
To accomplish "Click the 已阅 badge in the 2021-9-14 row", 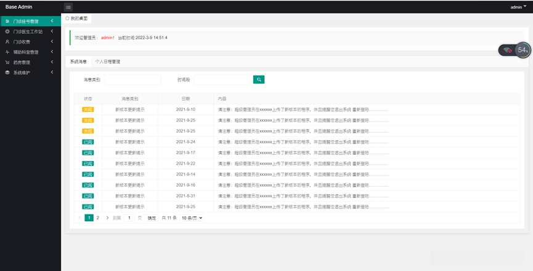I will pos(87,175).
